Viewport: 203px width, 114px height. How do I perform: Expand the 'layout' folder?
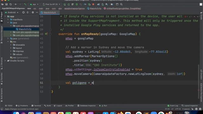(11, 48)
